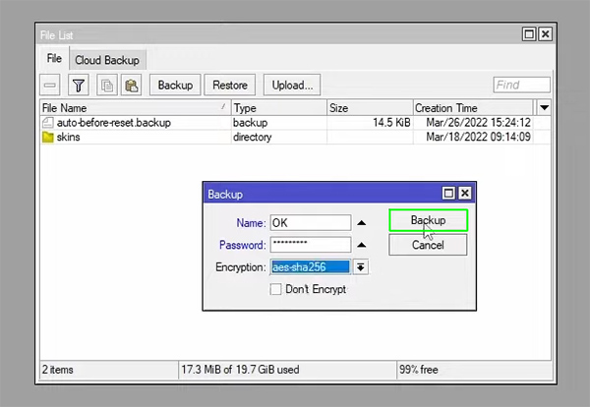Open the Encryption dropdown list
Viewport: 590px width, 407px height.
tap(361, 267)
